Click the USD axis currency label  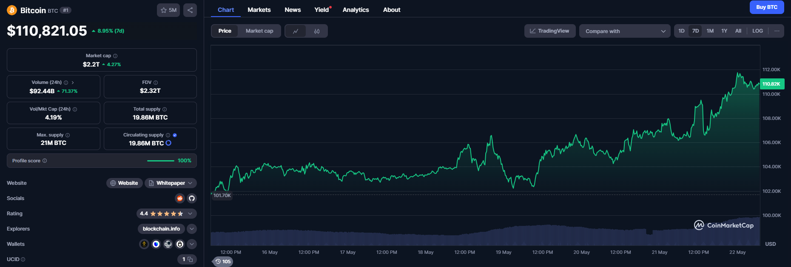[771, 244]
